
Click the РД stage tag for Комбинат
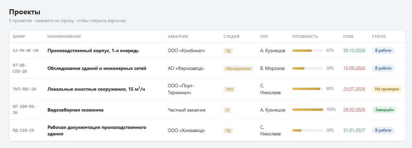pos(228,51)
